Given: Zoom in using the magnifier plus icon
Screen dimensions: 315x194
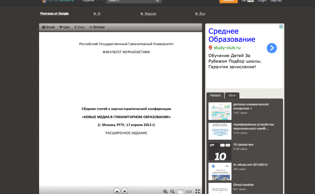Looking at the screenshot, I should coord(165,191).
